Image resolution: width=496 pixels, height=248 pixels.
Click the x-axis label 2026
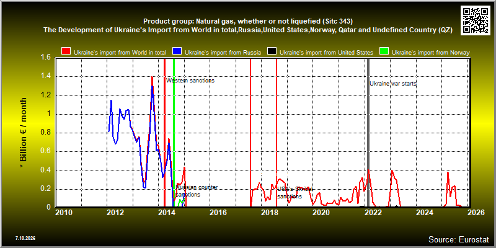click(x=476, y=213)
